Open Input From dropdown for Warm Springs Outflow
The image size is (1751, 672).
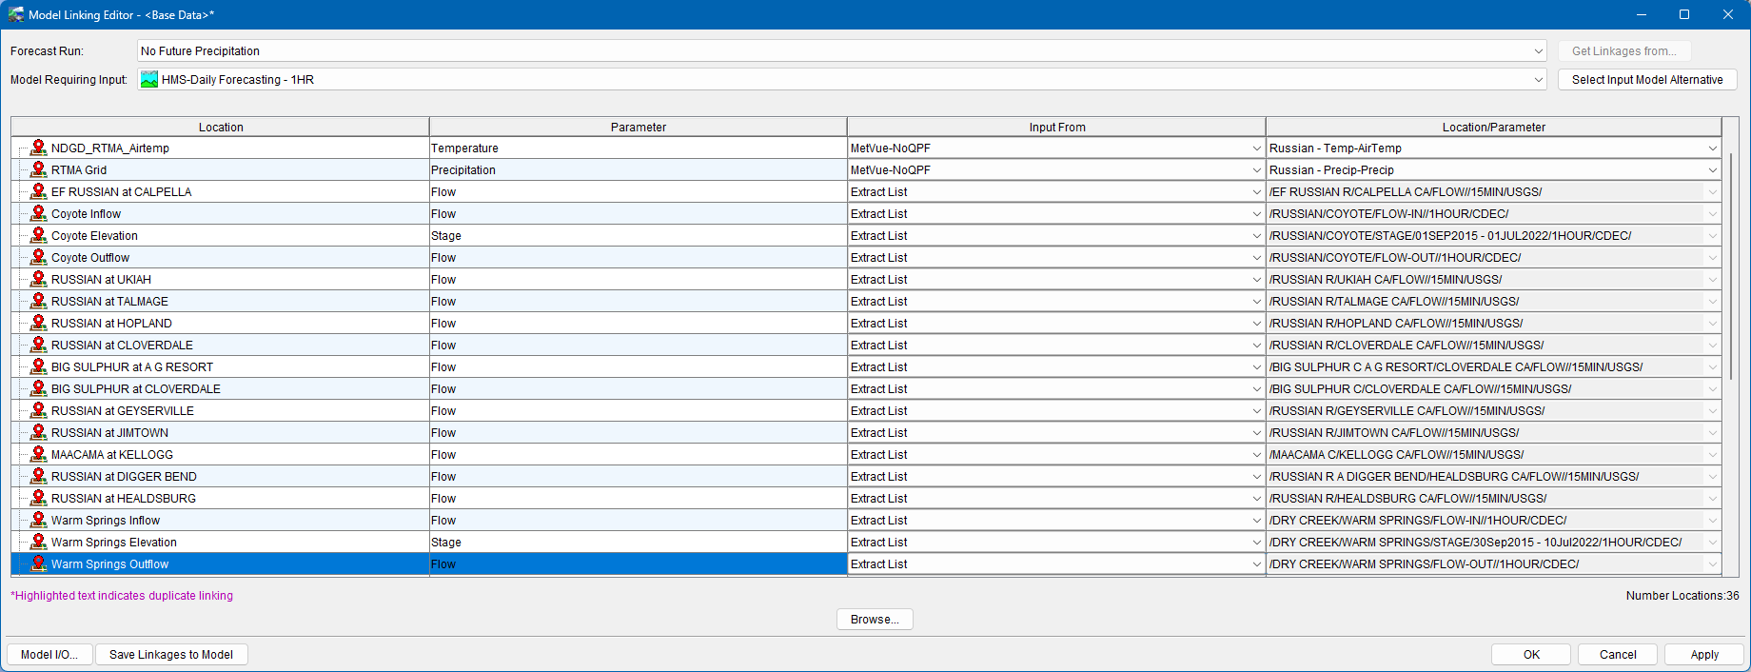[1256, 564]
